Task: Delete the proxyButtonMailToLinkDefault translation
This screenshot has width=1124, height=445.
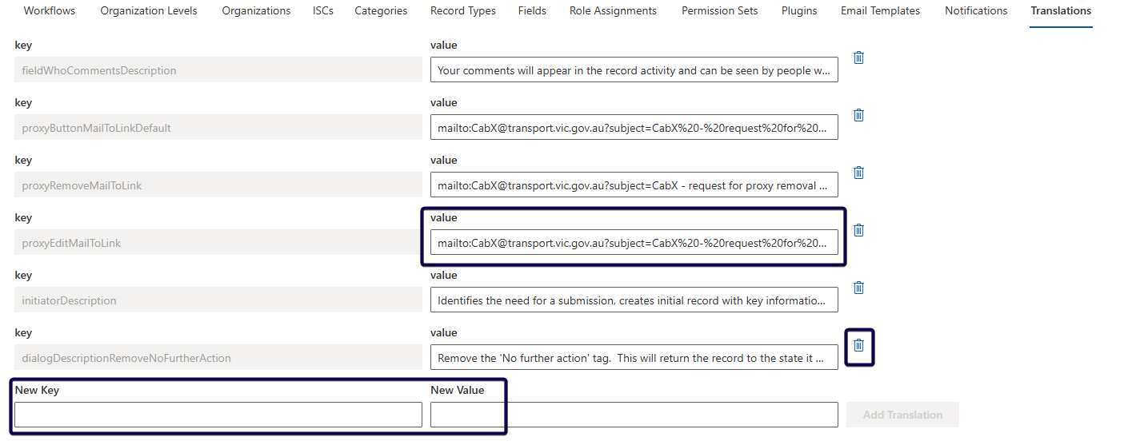Action: pos(858,115)
